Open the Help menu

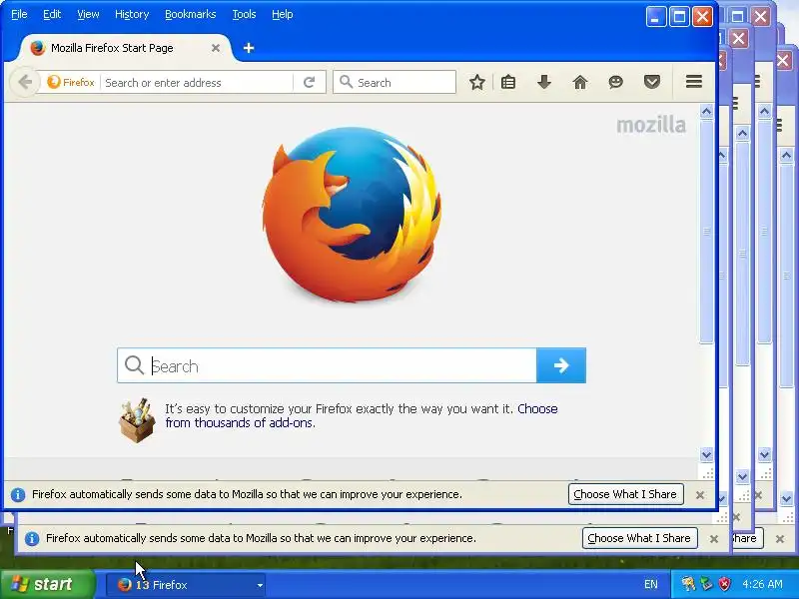click(282, 14)
